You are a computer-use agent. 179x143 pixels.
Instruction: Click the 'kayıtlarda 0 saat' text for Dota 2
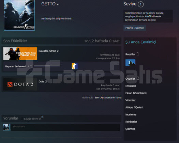110,85
